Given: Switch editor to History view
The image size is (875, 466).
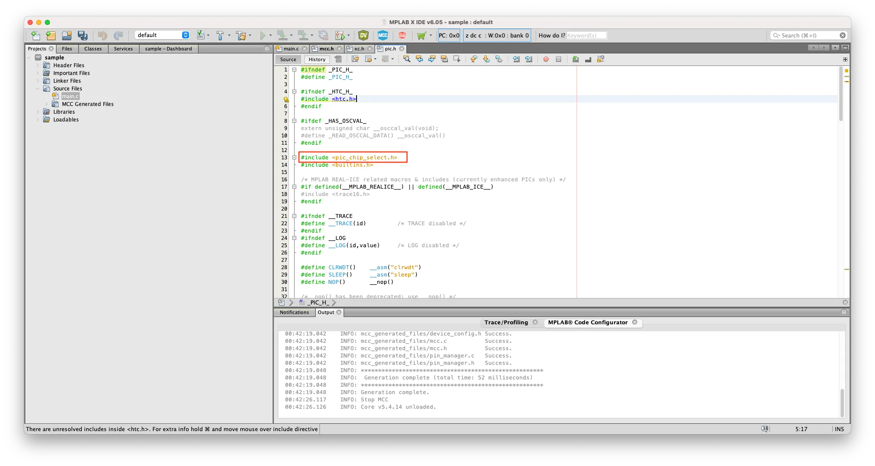Looking at the screenshot, I should pos(317,59).
